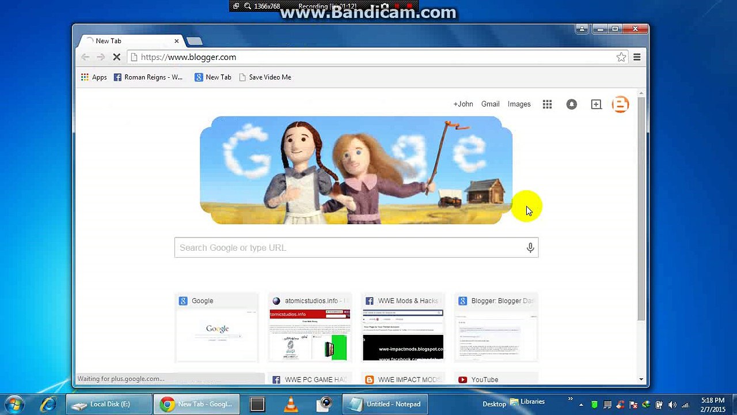Image resolution: width=737 pixels, height=415 pixels.
Task: Show hidden system tray icons
Action: (581, 405)
